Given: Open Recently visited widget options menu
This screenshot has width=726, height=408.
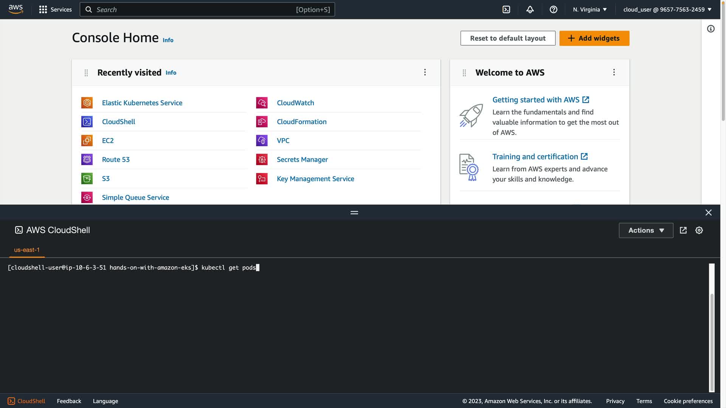Looking at the screenshot, I should tap(425, 72).
